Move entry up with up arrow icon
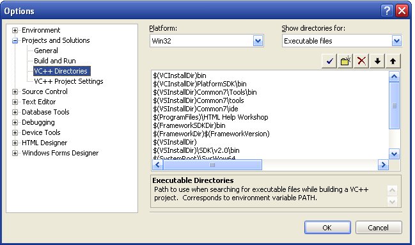The height and width of the screenshot is (245, 415). click(x=393, y=61)
